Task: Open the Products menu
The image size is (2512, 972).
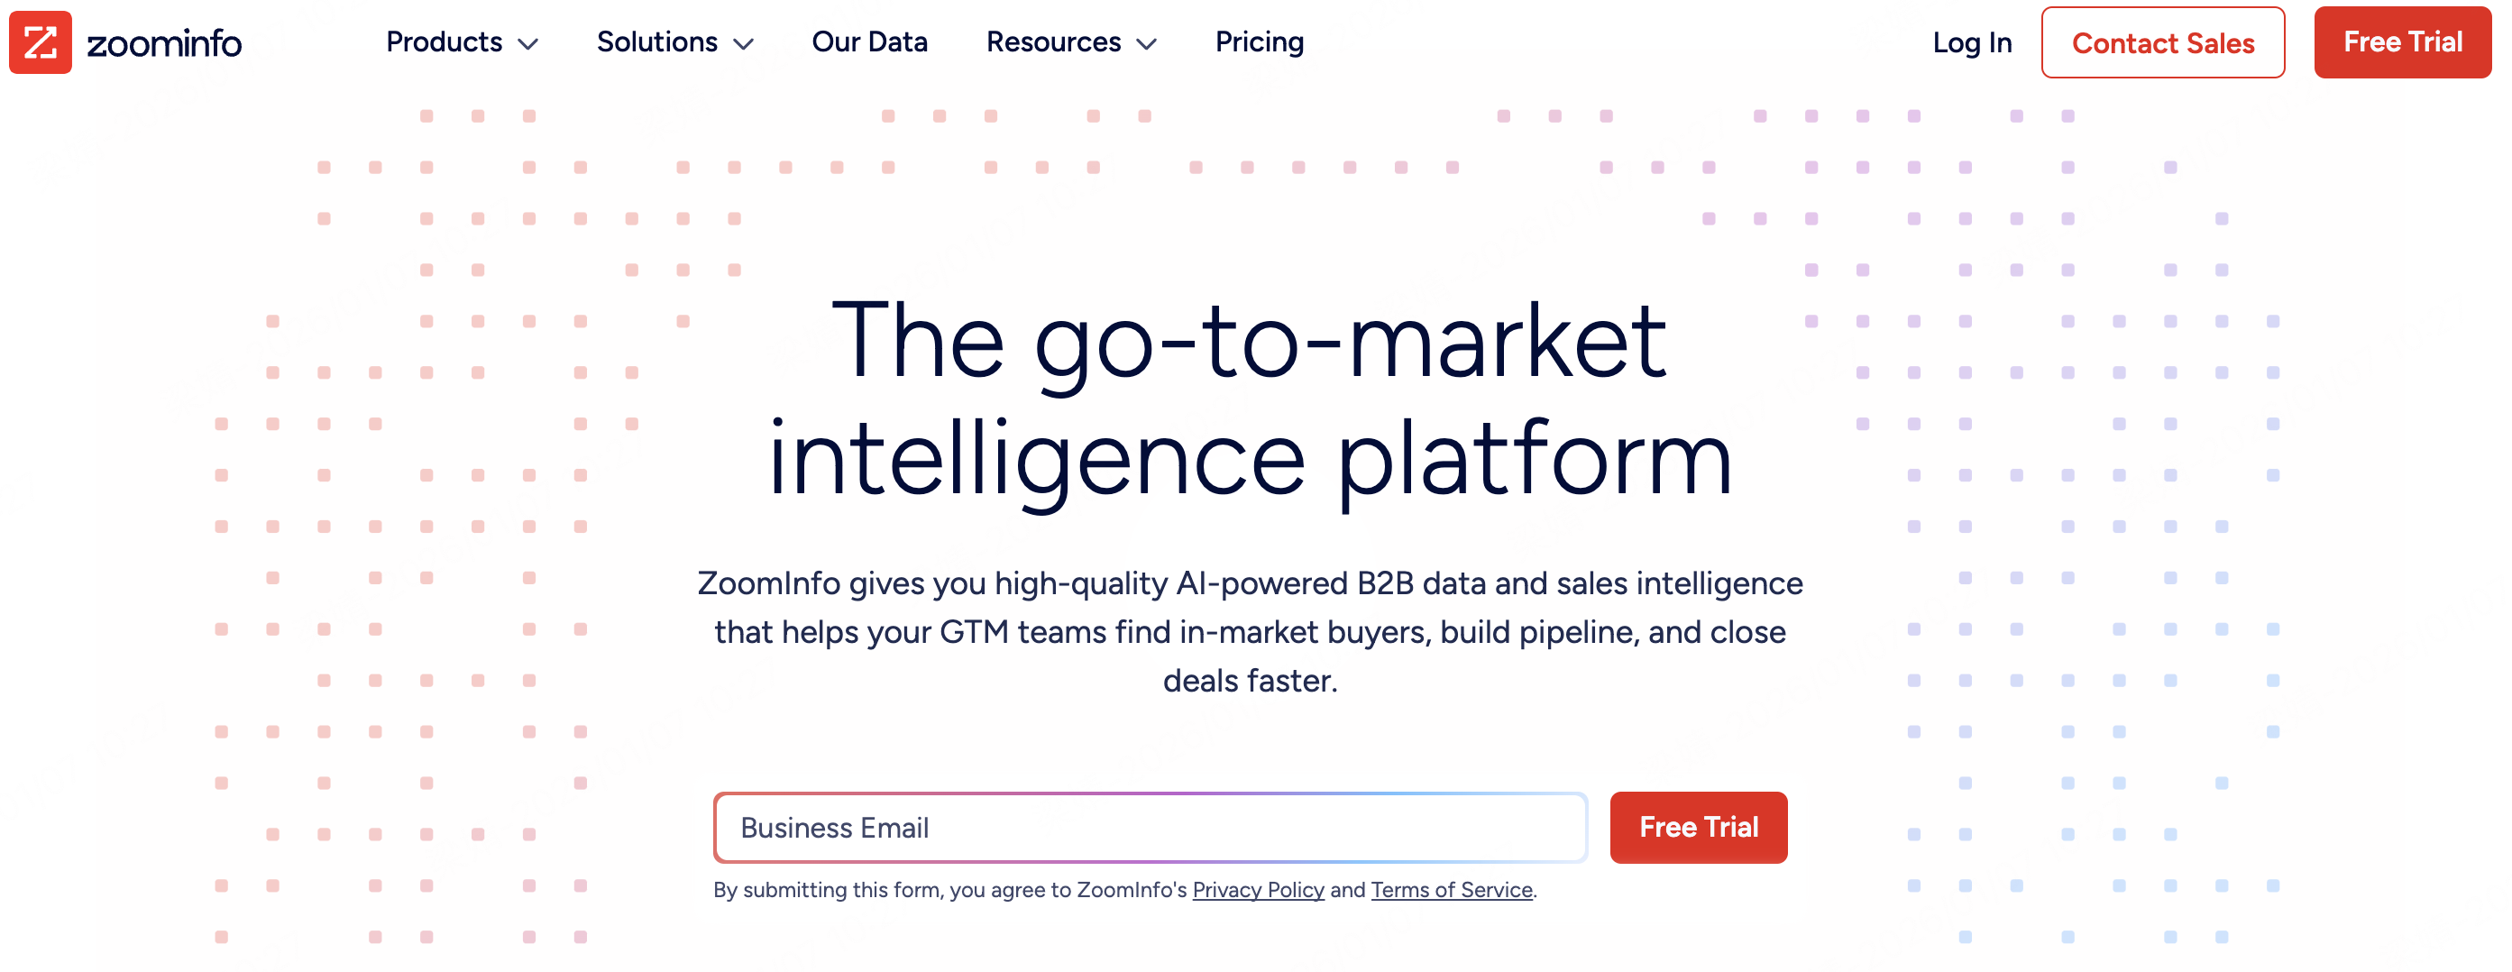Action: point(444,41)
